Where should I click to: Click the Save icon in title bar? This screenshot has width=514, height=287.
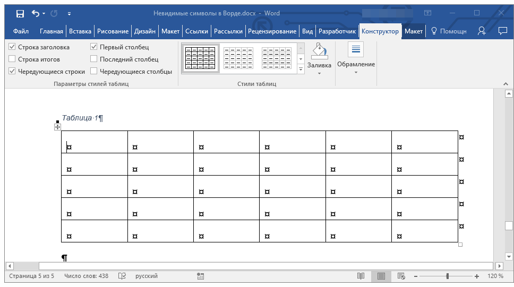click(x=20, y=13)
